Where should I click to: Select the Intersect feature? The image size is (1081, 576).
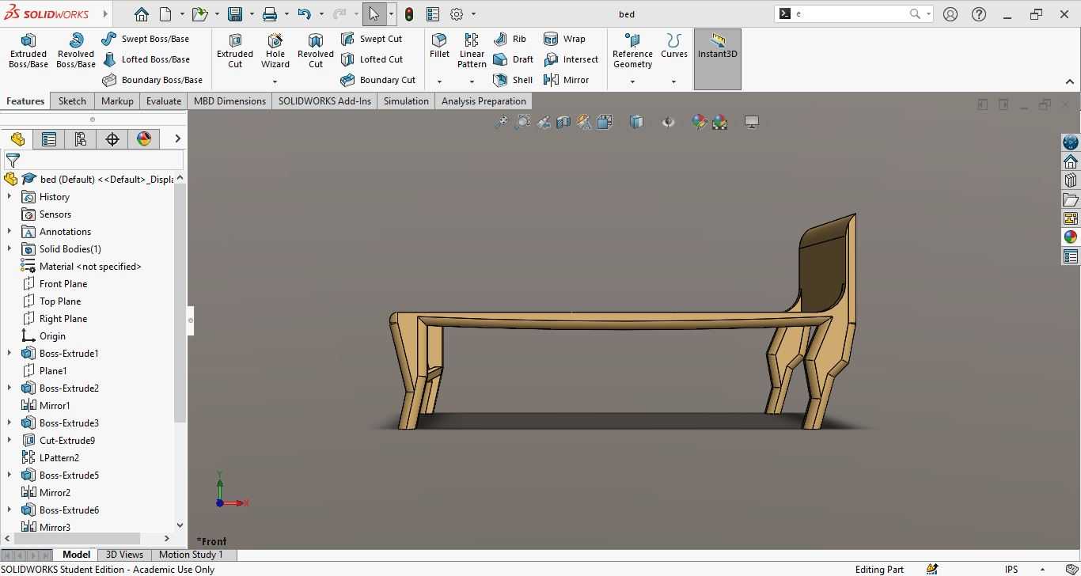click(x=571, y=59)
